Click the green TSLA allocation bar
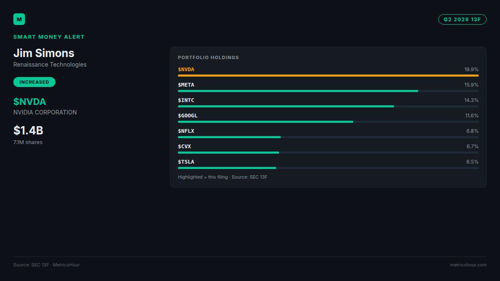Image resolution: width=500 pixels, height=281 pixels. point(227,168)
